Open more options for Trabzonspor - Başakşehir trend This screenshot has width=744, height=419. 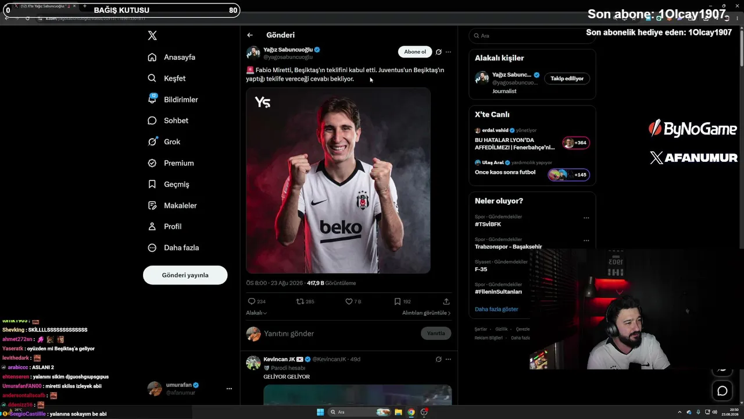click(x=586, y=240)
